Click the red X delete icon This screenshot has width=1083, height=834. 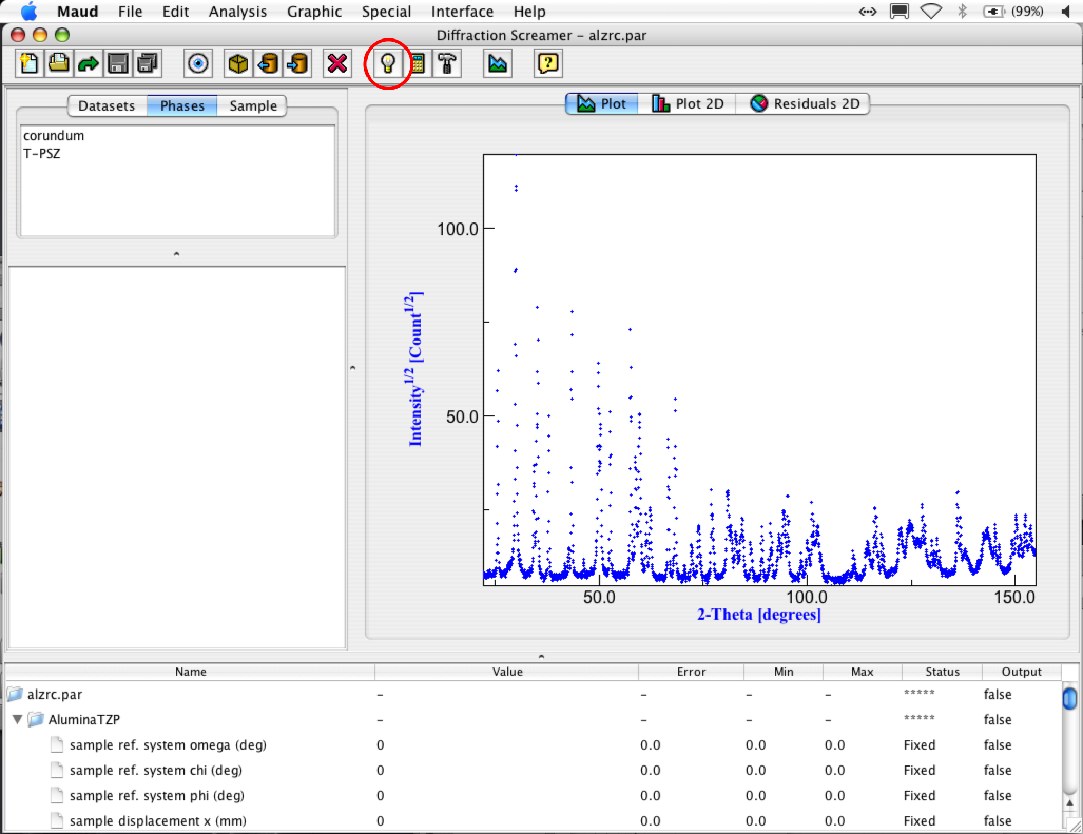point(337,64)
